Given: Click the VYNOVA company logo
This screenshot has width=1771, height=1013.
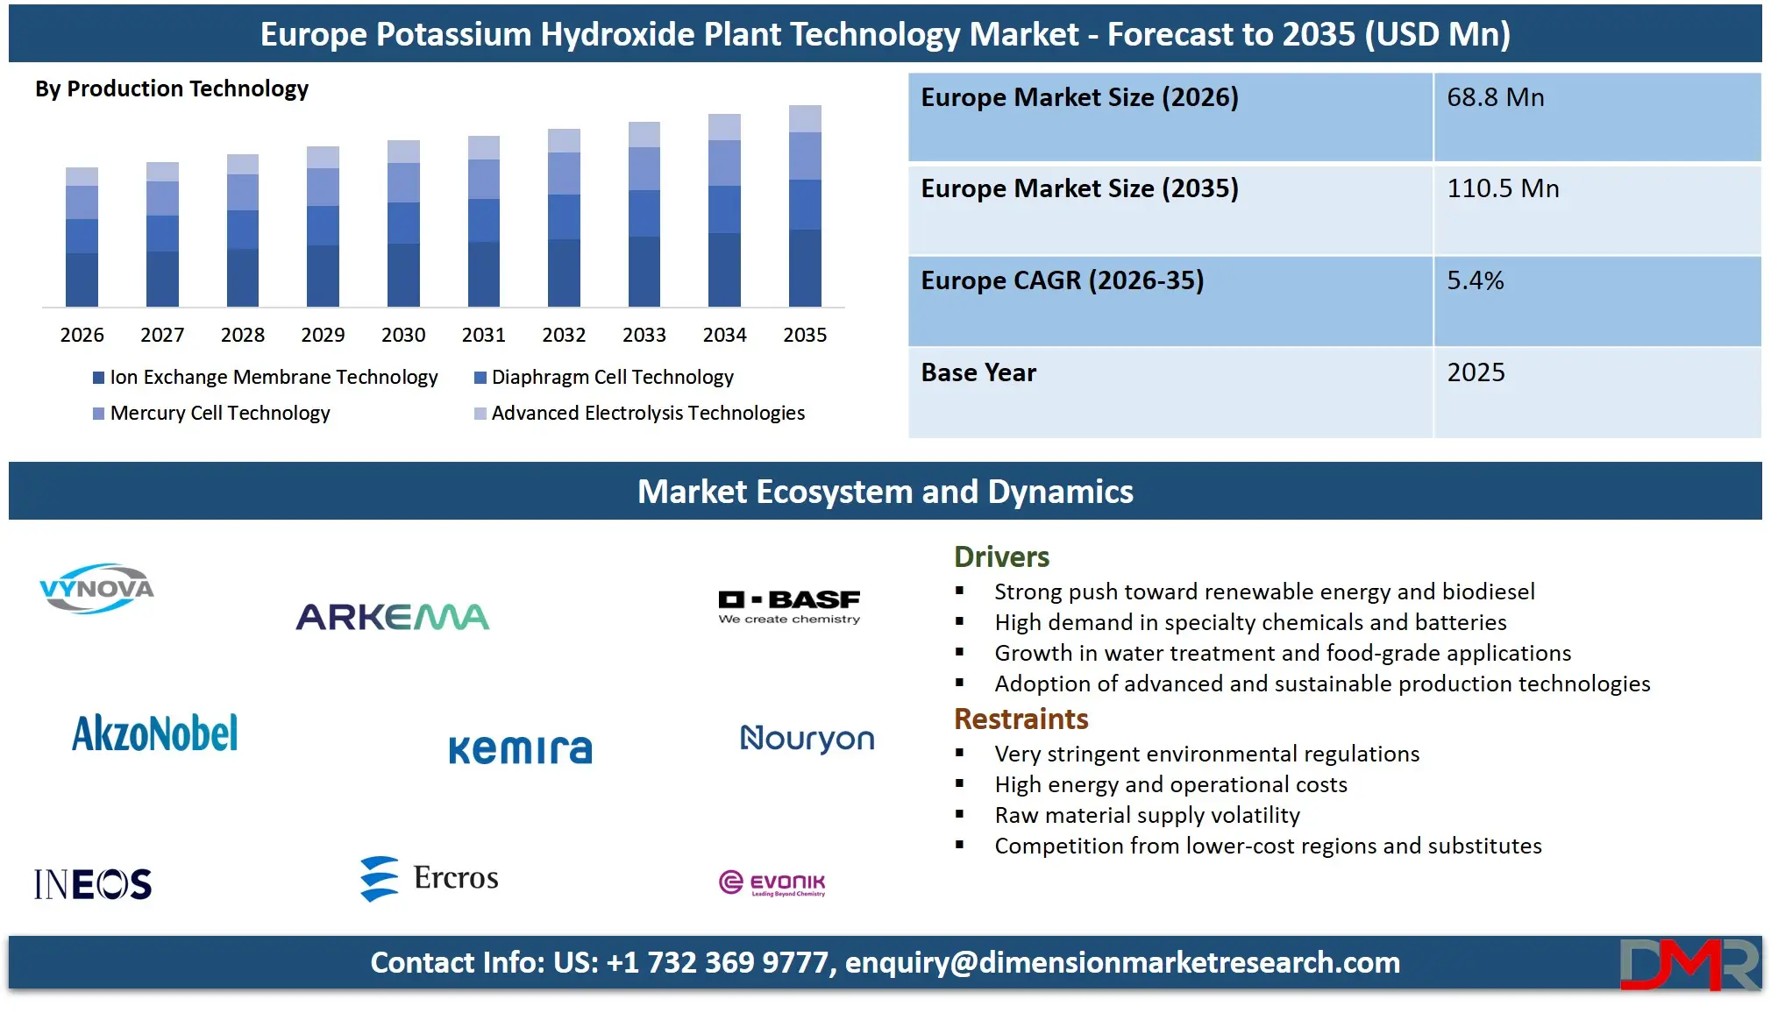Looking at the screenshot, I should coord(96,589).
